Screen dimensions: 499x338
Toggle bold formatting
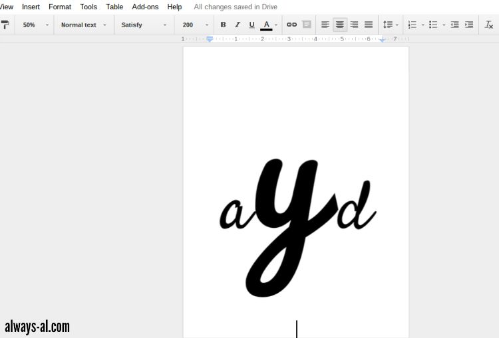click(x=223, y=25)
